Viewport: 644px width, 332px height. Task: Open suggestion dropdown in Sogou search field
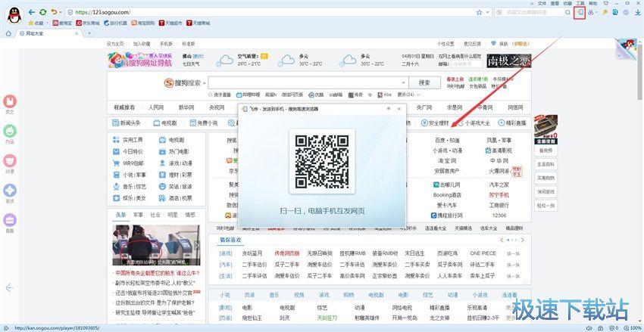coord(404,82)
